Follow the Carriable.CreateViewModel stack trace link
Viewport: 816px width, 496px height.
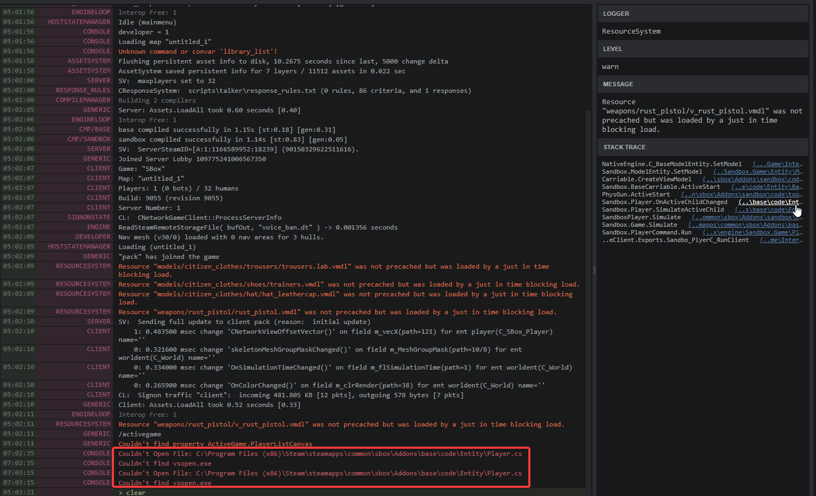tap(752, 179)
